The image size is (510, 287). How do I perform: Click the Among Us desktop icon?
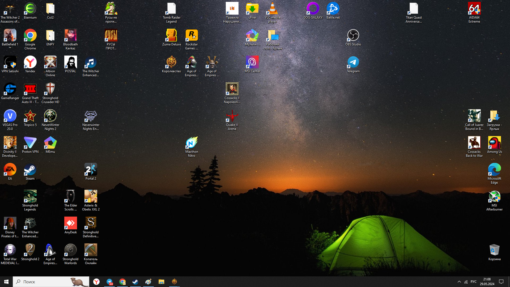pos(495,143)
